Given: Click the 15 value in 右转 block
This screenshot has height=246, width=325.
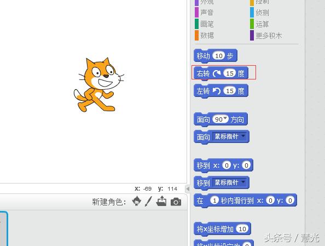Looking at the screenshot, I should tap(230, 73).
